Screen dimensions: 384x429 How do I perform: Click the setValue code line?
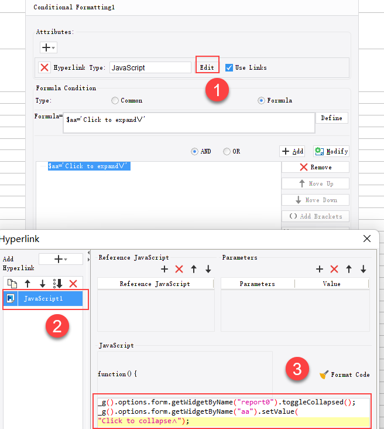pyautogui.click(x=198, y=411)
